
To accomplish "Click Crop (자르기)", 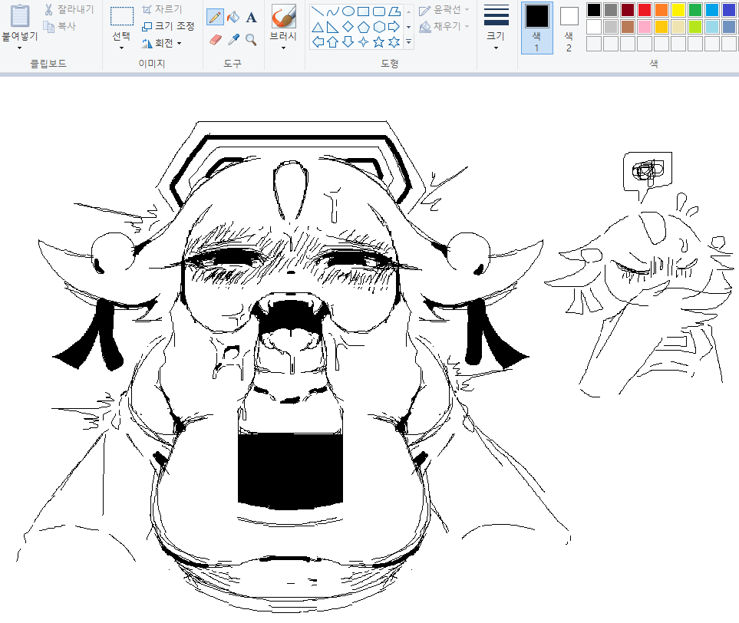I will pyautogui.click(x=162, y=9).
